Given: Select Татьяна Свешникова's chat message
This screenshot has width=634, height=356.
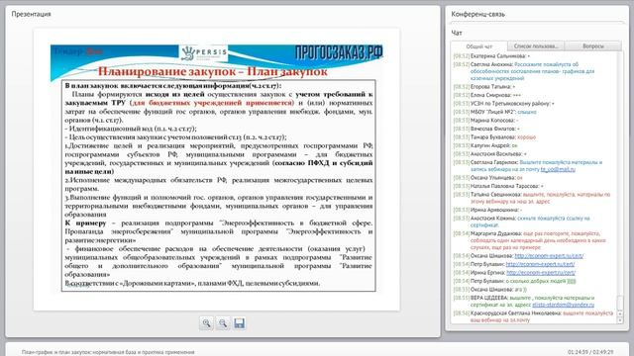Looking at the screenshot, I should 534,198.
